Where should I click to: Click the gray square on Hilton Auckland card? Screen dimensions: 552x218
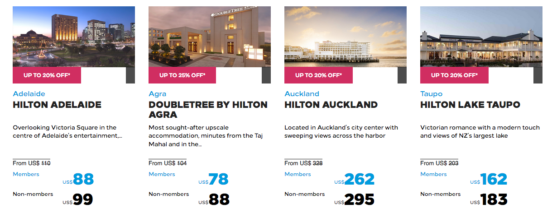pos(402,75)
